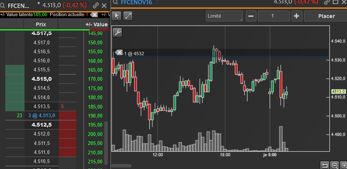Select the pointer cursor tool
This screenshot has width=347, height=169.
(117, 16)
